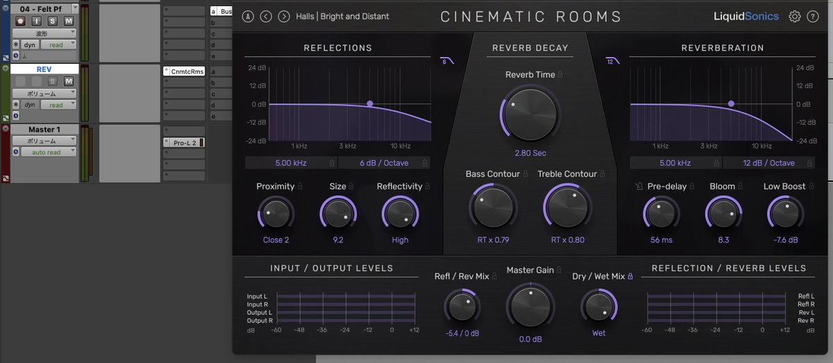The width and height of the screenshot is (833, 363).
Task: Click the Reflections filter curve handle
Action: click(370, 104)
